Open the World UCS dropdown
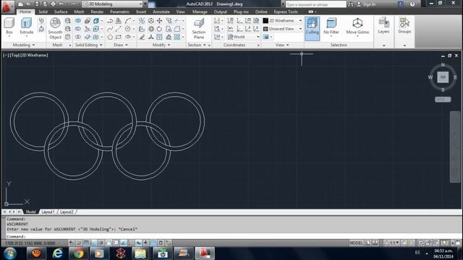 coord(244,37)
